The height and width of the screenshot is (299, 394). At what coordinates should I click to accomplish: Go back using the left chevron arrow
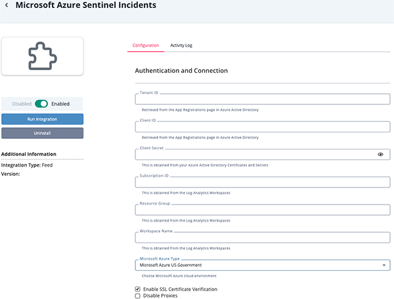7,5
